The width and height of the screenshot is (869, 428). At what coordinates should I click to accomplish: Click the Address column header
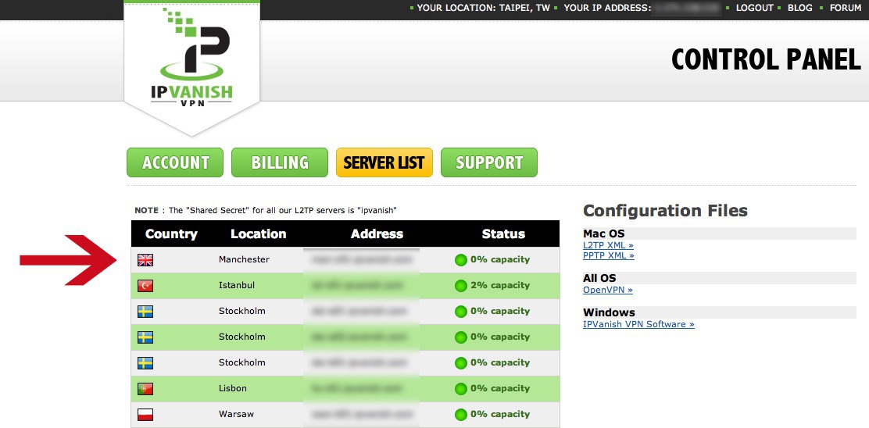[x=377, y=234]
